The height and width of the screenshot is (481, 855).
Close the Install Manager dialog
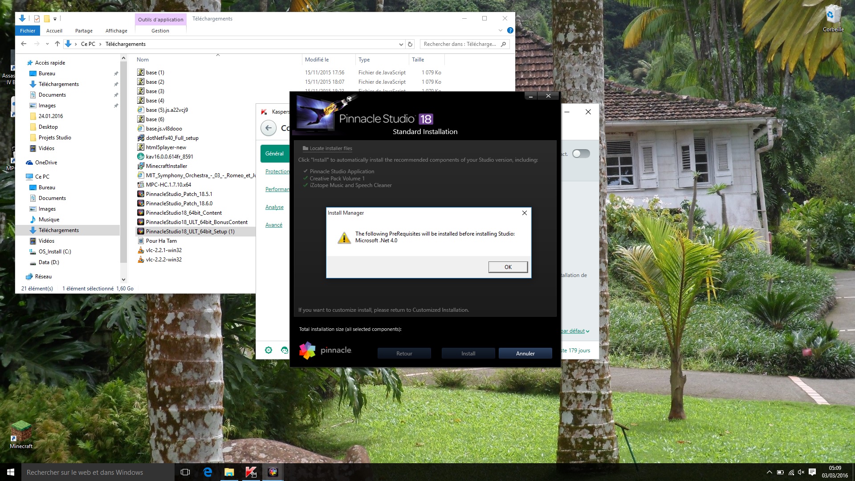point(525,213)
